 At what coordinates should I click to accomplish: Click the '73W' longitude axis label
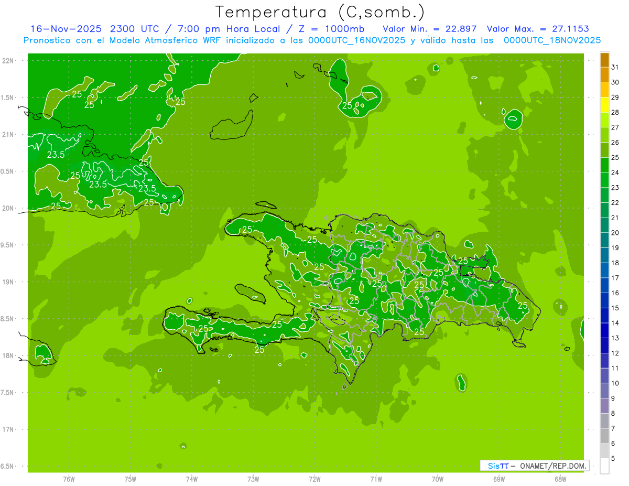point(253,479)
